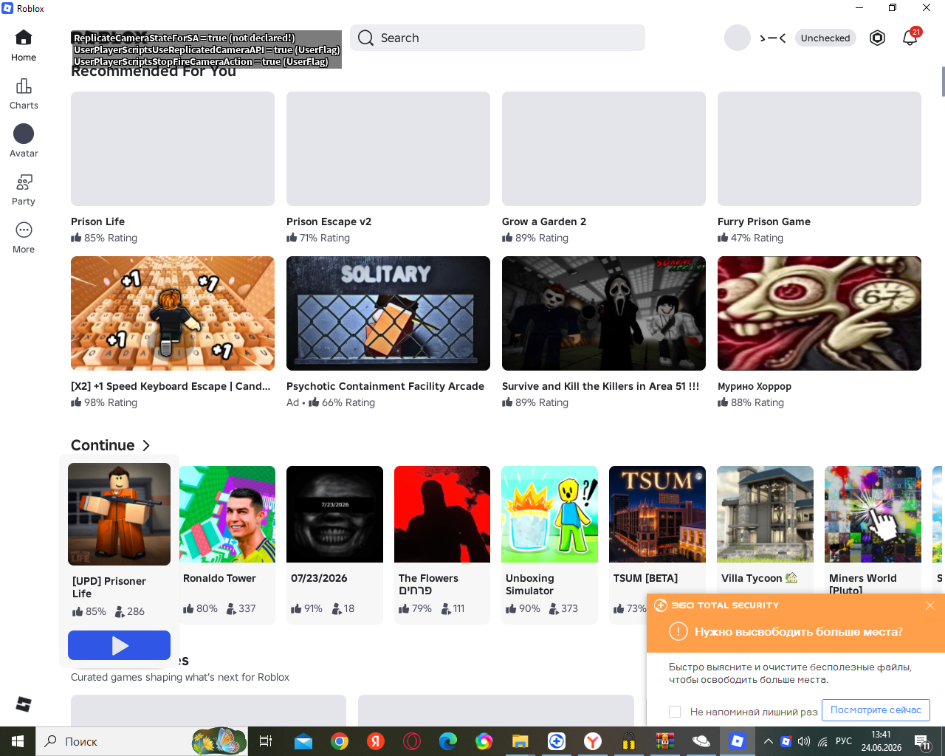Click the Windows taskbar Поиск search box
This screenshot has height=756, width=945.
(x=143, y=741)
